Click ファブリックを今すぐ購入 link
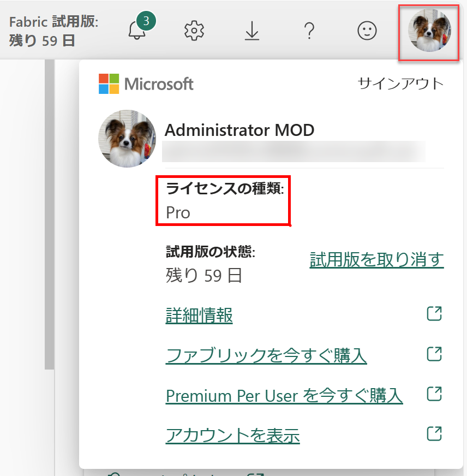 (x=266, y=355)
